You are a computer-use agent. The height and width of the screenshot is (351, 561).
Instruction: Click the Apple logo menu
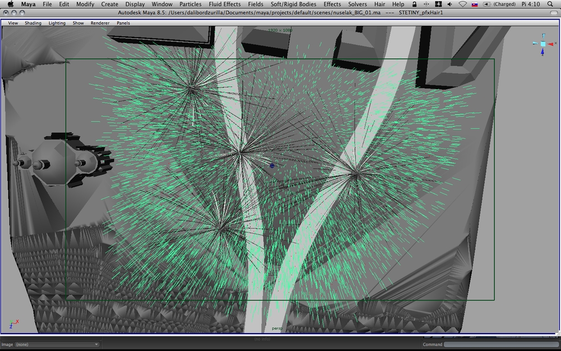(10, 4)
